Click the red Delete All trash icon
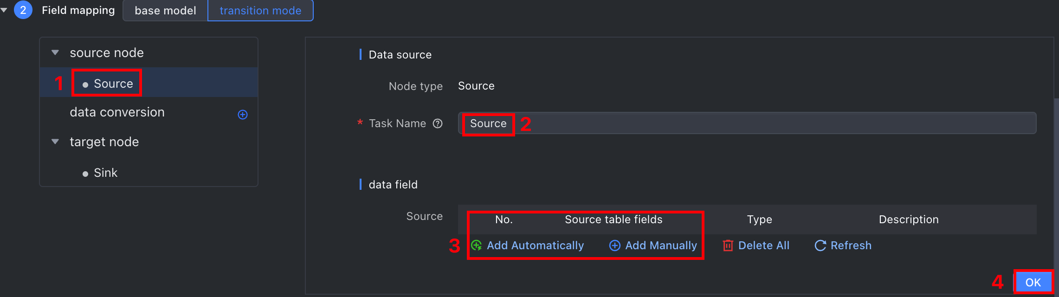This screenshot has height=297, width=1059. (728, 245)
